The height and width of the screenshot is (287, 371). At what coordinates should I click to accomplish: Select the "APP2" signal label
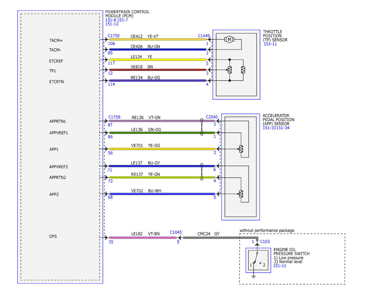pos(54,194)
